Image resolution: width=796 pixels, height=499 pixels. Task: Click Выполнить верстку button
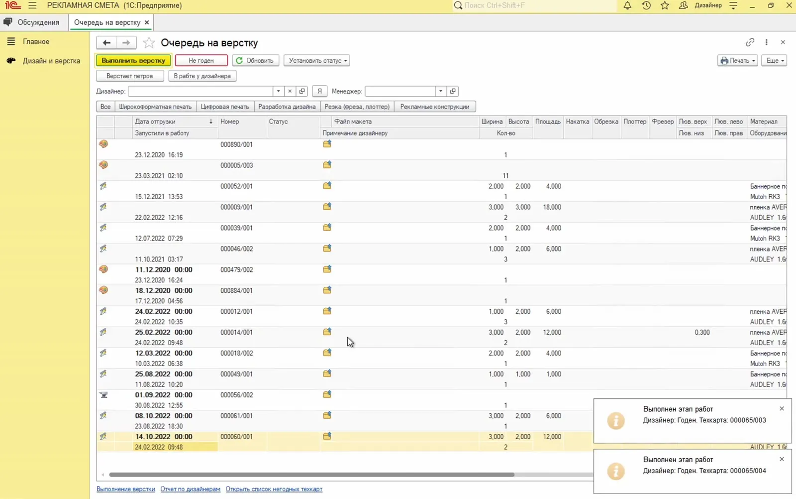point(133,61)
